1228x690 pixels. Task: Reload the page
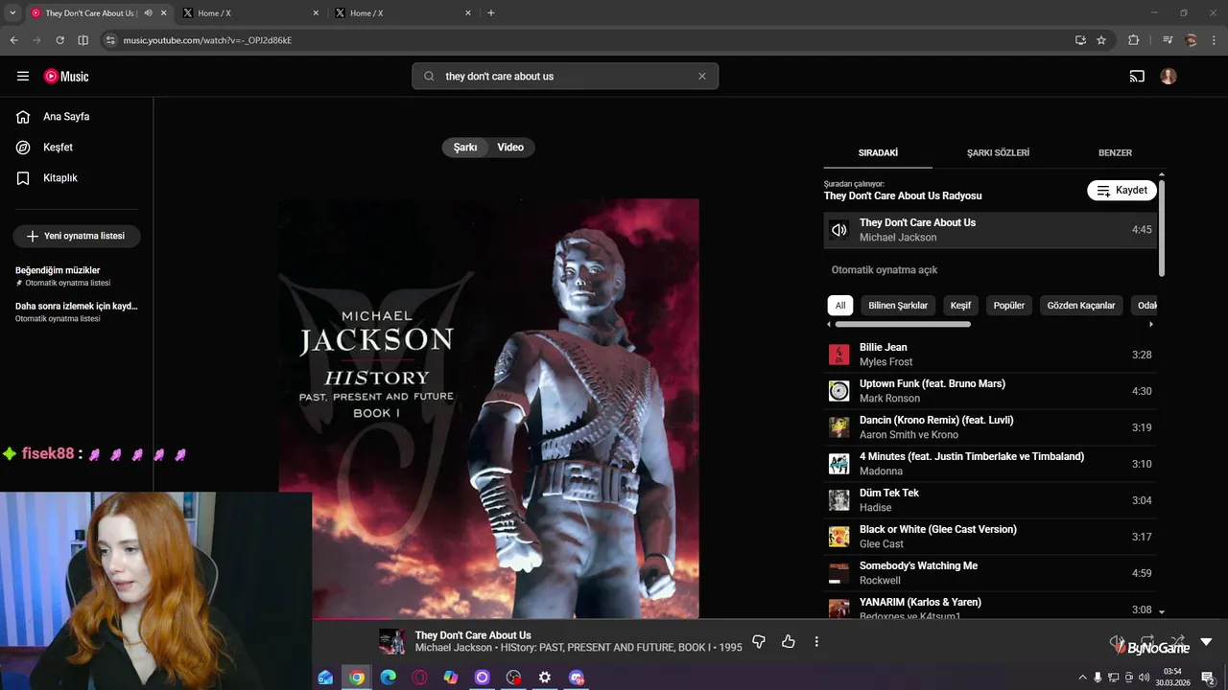pos(59,40)
